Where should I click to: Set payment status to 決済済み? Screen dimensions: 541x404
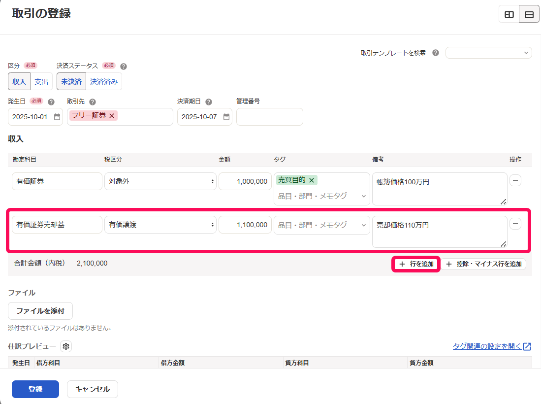[x=104, y=81]
